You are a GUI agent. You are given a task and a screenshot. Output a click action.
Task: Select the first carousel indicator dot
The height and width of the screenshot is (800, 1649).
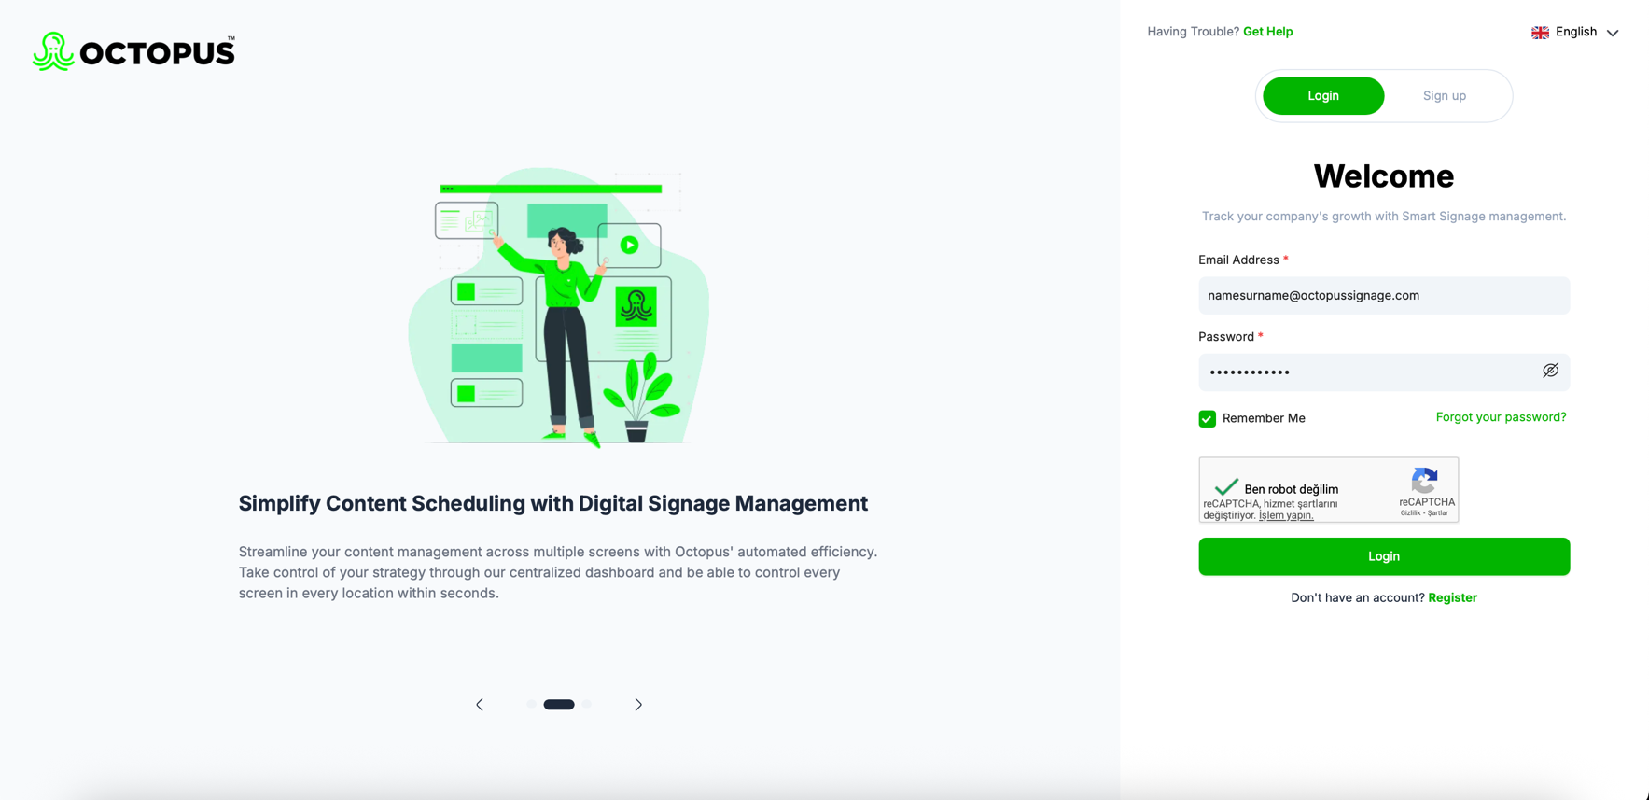coord(531,705)
